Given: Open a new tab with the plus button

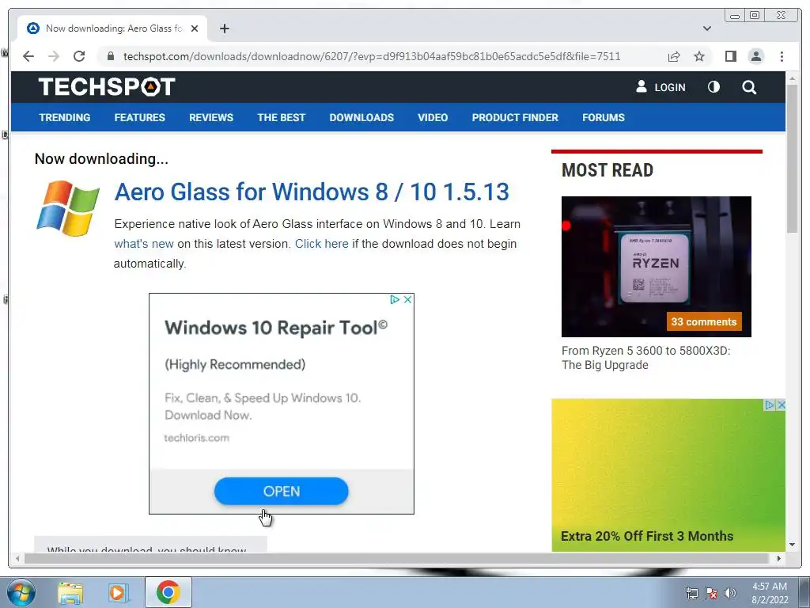Looking at the screenshot, I should coord(224,28).
